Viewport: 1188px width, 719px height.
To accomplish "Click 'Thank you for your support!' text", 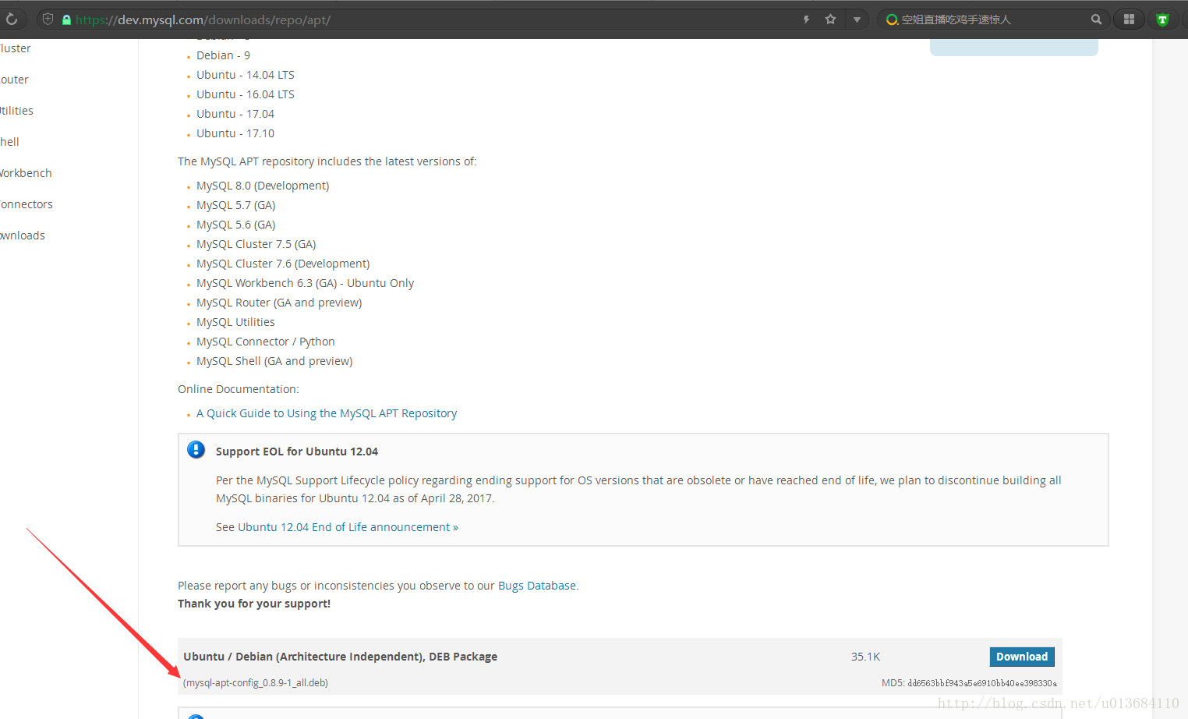I will [x=254, y=604].
